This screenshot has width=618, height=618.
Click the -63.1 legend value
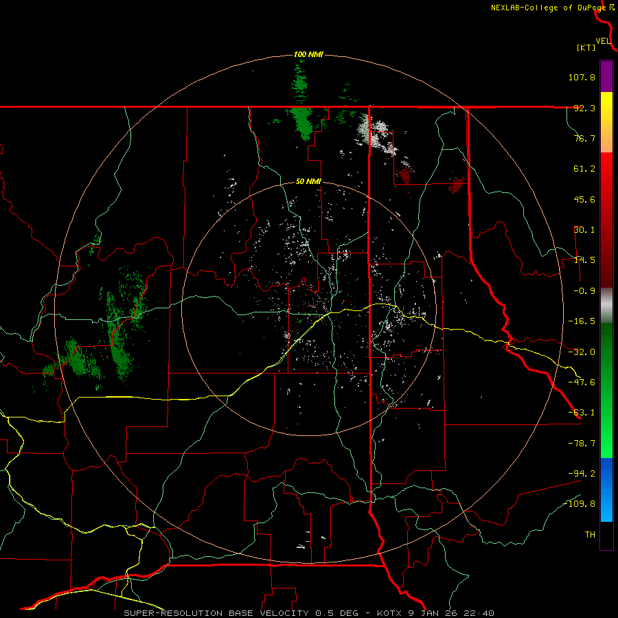coord(582,413)
